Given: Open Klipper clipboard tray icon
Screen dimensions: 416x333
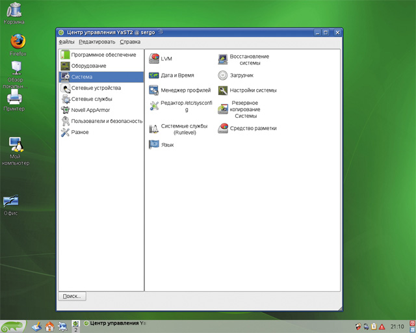Looking at the screenshot, I should [374, 326].
